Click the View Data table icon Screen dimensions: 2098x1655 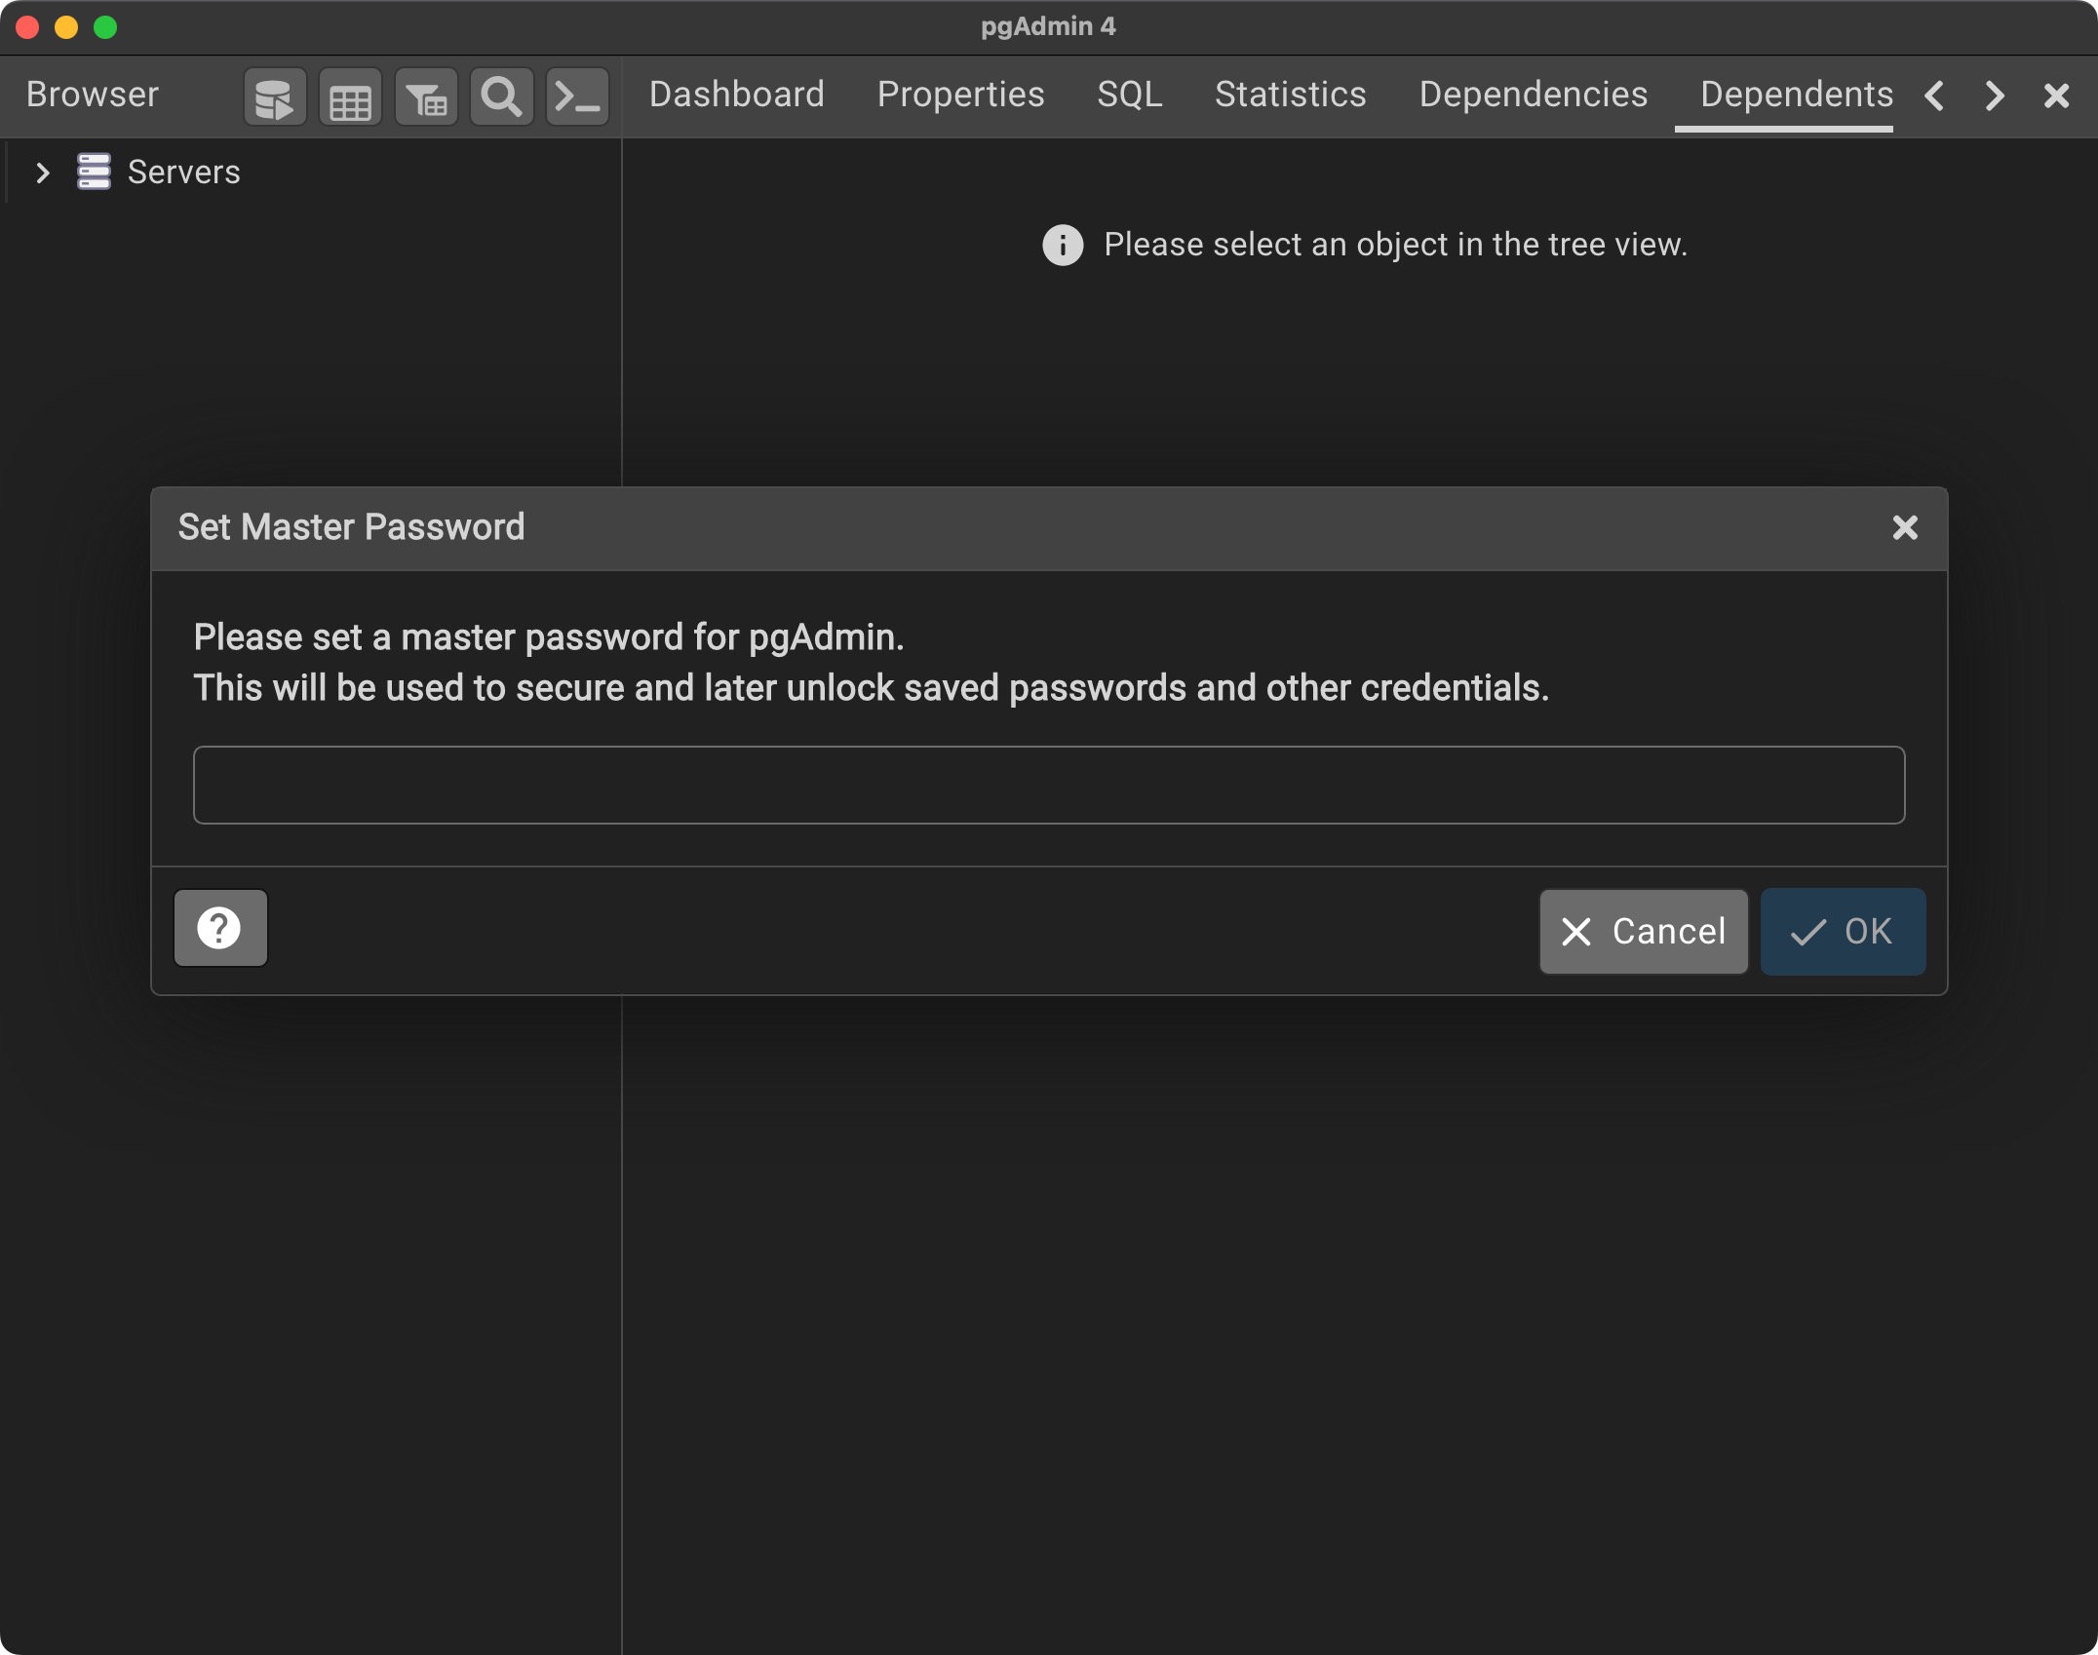pos(350,96)
